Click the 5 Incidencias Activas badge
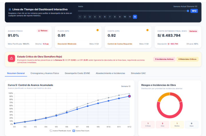Screen dimensions: 206x136 coord(164,59)
